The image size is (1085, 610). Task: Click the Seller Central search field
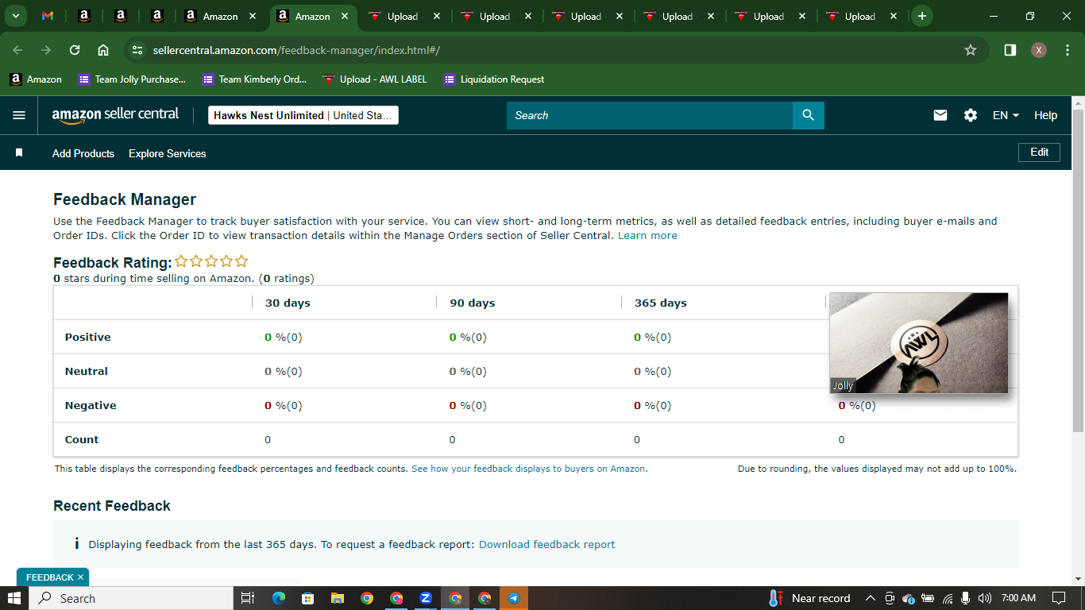pos(650,115)
